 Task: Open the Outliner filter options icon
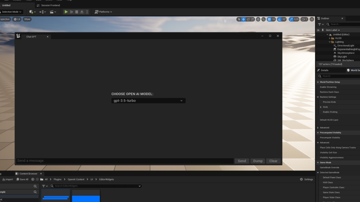321,24
